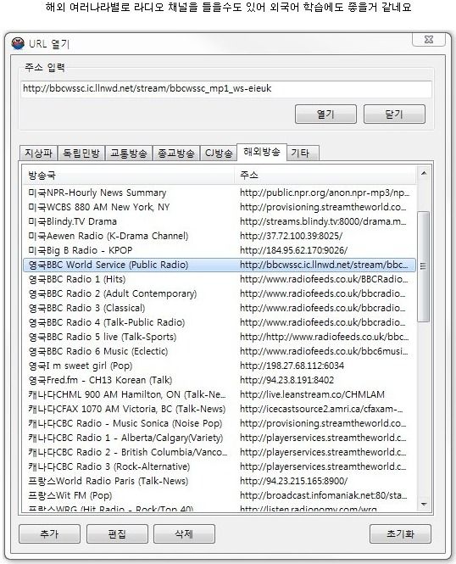Click the scrollbar up arrow
Screen dimensions: 456x564
click(x=424, y=173)
